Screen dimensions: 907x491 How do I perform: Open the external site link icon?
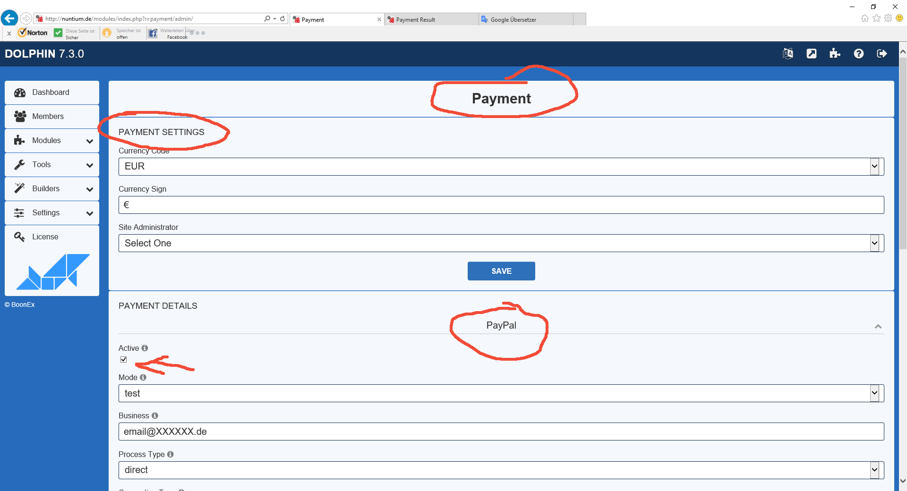coord(811,54)
